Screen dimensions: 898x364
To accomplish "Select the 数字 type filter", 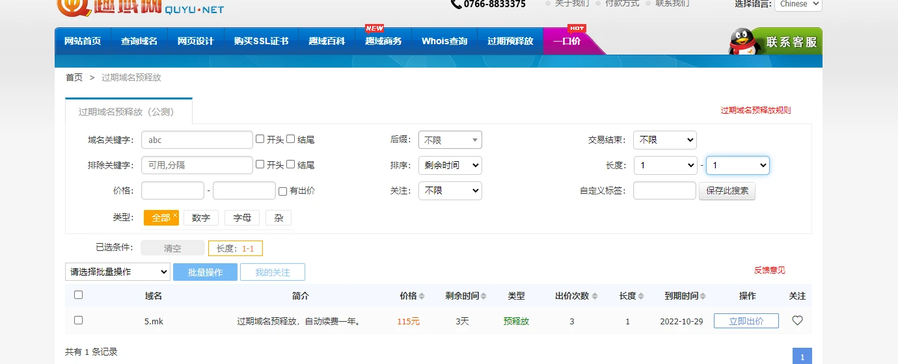I will click(x=201, y=218).
